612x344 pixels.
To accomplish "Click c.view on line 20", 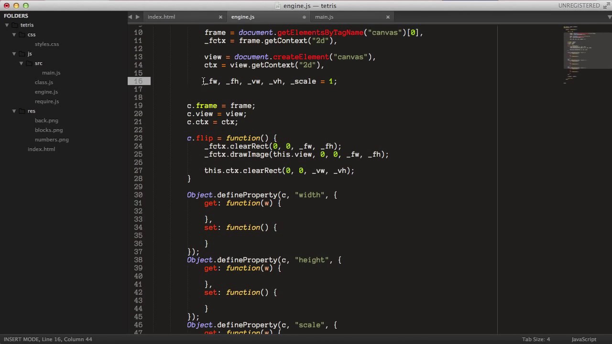I will (x=200, y=114).
